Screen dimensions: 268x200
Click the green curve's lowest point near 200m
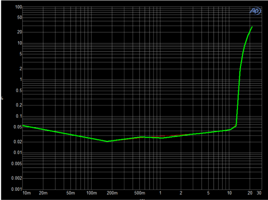point(107,141)
